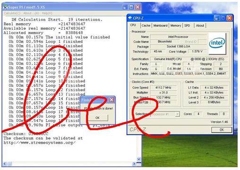This screenshot has width=240, height=170.
Task: Close the Finish dialog
Action: [x=111, y=100]
